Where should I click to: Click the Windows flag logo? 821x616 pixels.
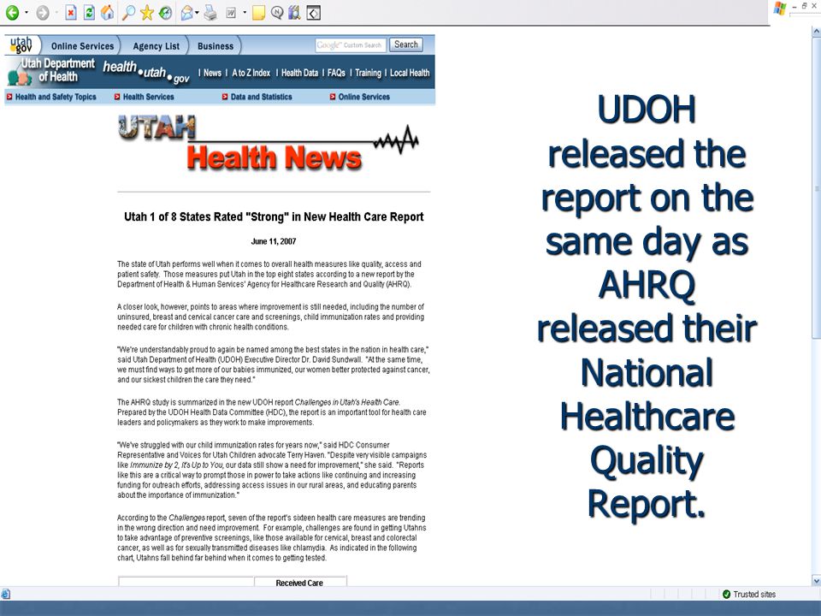(x=780, y=8)
